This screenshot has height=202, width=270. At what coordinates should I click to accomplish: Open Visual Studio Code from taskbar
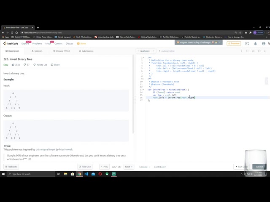coord(86,174)
